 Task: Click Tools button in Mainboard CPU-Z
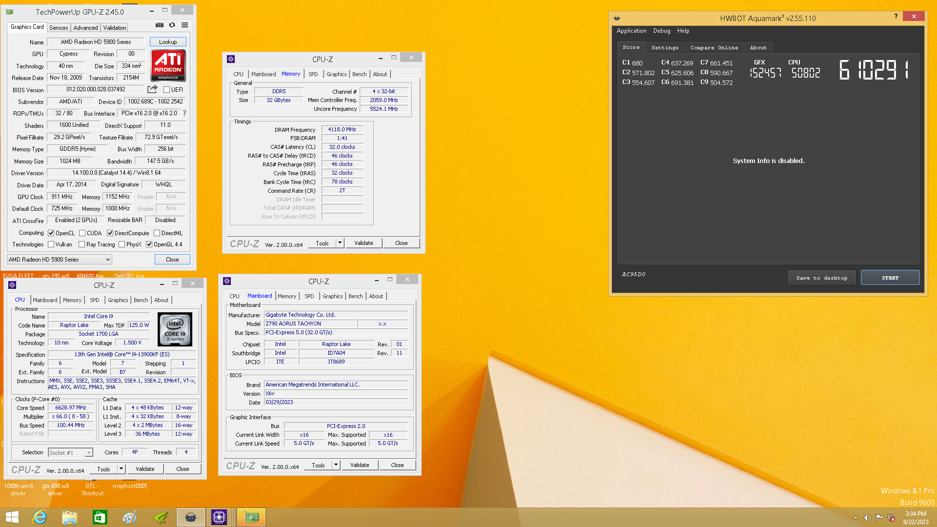[x=318, y=465]
